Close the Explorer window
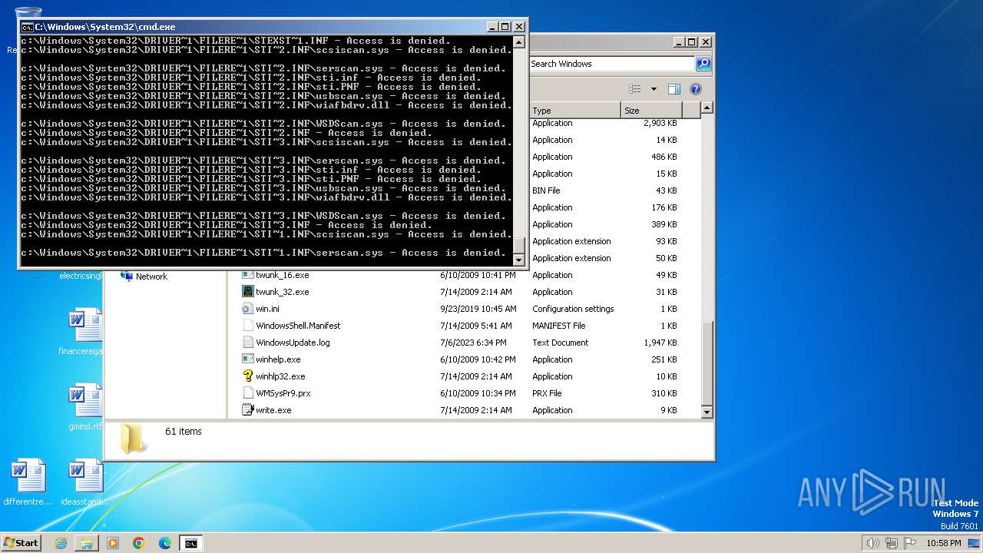The image size is (983, 553). click(x=706, y=42)
